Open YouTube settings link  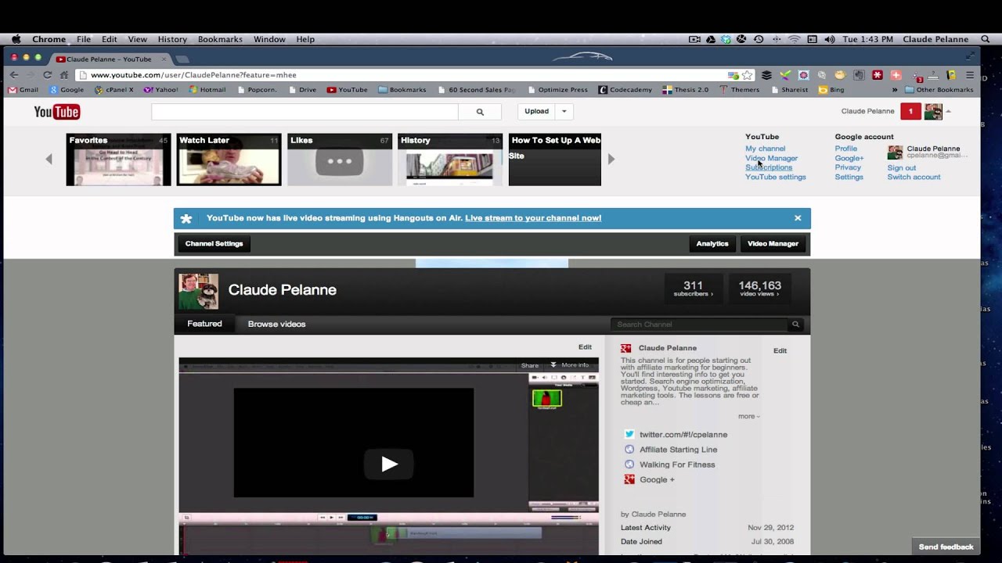pos(775,177)
